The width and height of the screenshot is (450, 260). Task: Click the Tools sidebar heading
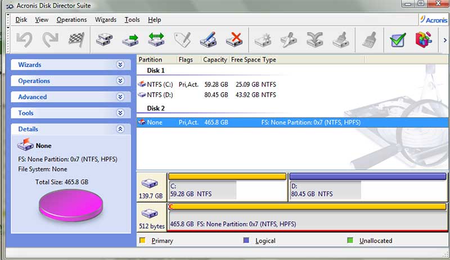(x=25, y=113)
